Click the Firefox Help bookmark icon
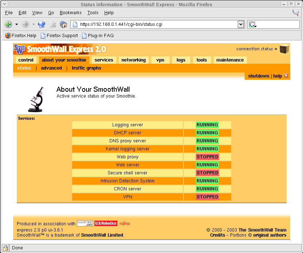The width and height of the screenshot is (303, 253). [8, 36]
